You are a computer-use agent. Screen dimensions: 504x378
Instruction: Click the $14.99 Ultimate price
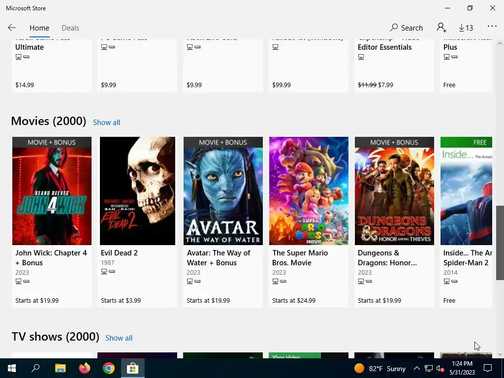(25, 85)
